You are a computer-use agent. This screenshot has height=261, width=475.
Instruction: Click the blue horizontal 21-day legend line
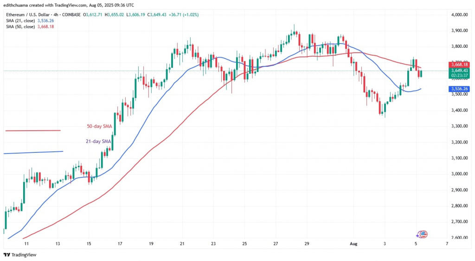32,152
